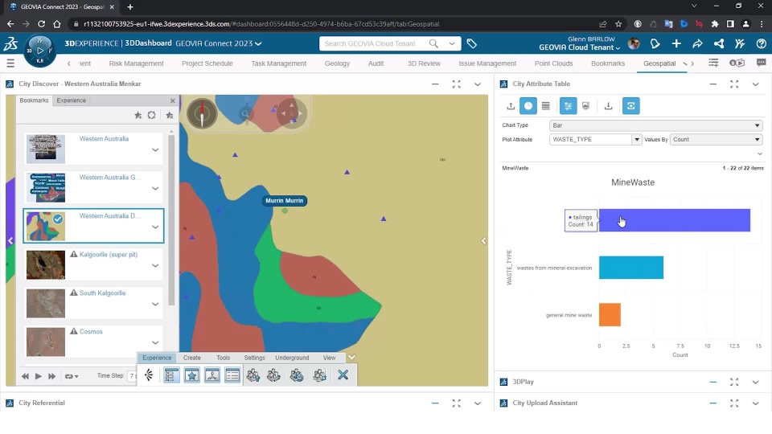Open GEOVIA Connect 2023 dashboard dropdown
The image size is (772, 434).
(218, 43)
